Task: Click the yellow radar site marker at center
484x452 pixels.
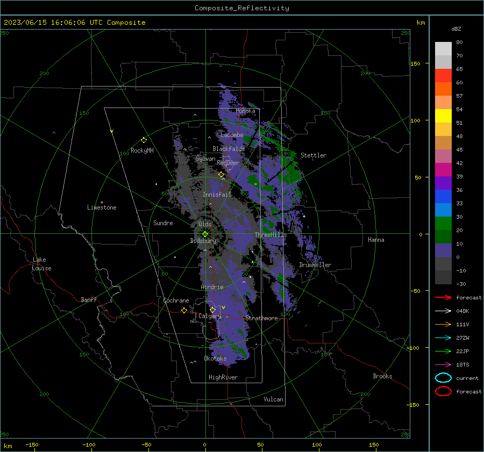Action: [x=205, y=234]
